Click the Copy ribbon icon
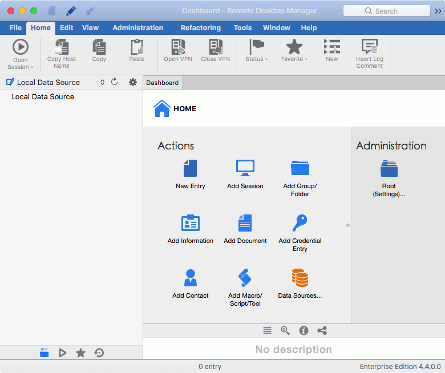 [99, 47]
